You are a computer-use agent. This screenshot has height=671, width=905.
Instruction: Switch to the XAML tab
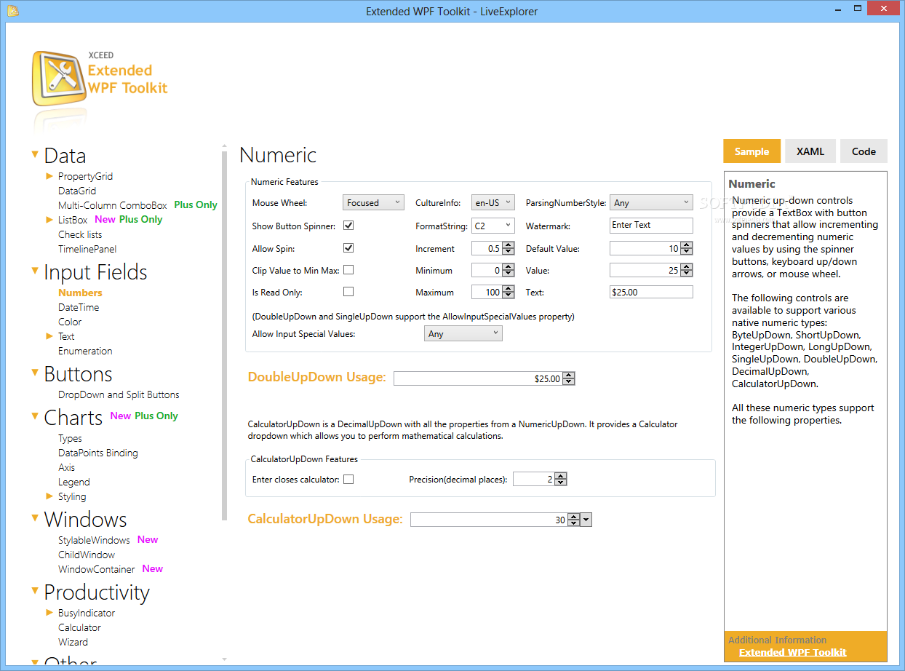(810, 151)
